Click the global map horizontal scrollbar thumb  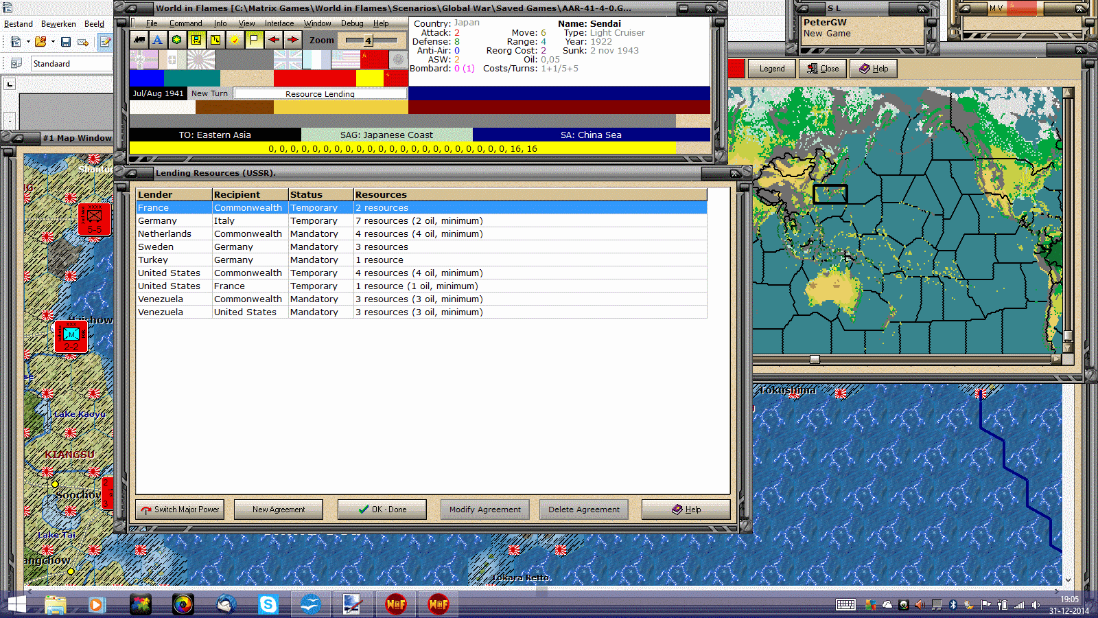click(815, 359)
